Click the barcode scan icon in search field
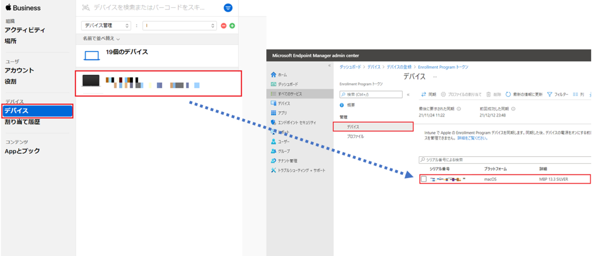The height and width of the screenshot is (256, 593). tap(86, 8)
